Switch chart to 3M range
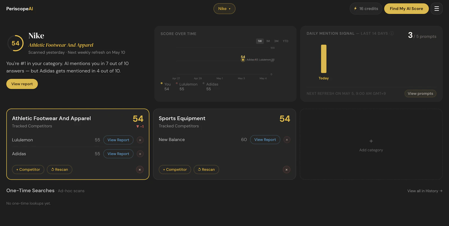 (276, 41)
